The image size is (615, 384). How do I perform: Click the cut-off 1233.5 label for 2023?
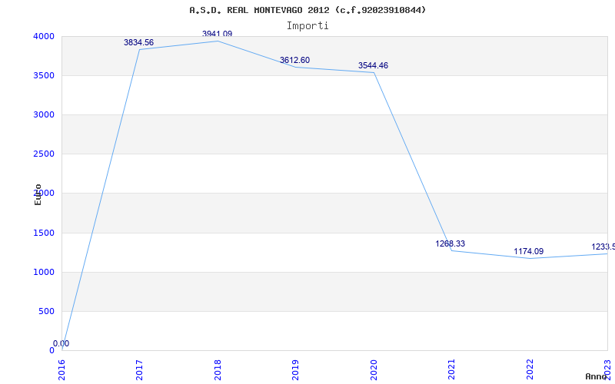coord(603,247)
